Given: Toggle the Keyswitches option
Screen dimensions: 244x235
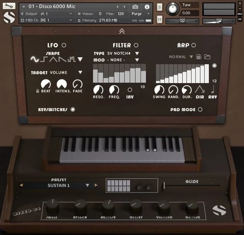Looking at the screenshot, I should coord(73,110).
